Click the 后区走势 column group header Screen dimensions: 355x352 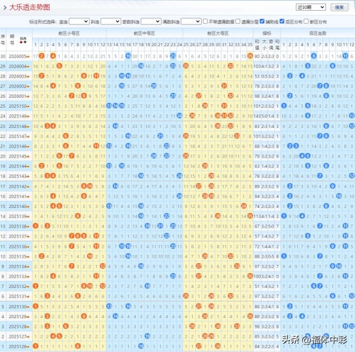pyautogui.click(x=317, y=34)
